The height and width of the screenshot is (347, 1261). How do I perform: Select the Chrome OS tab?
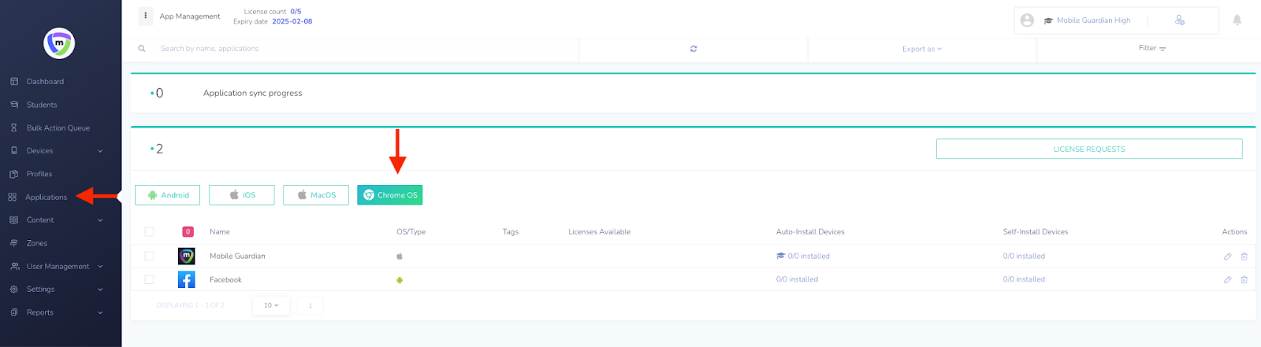(389, 195)
